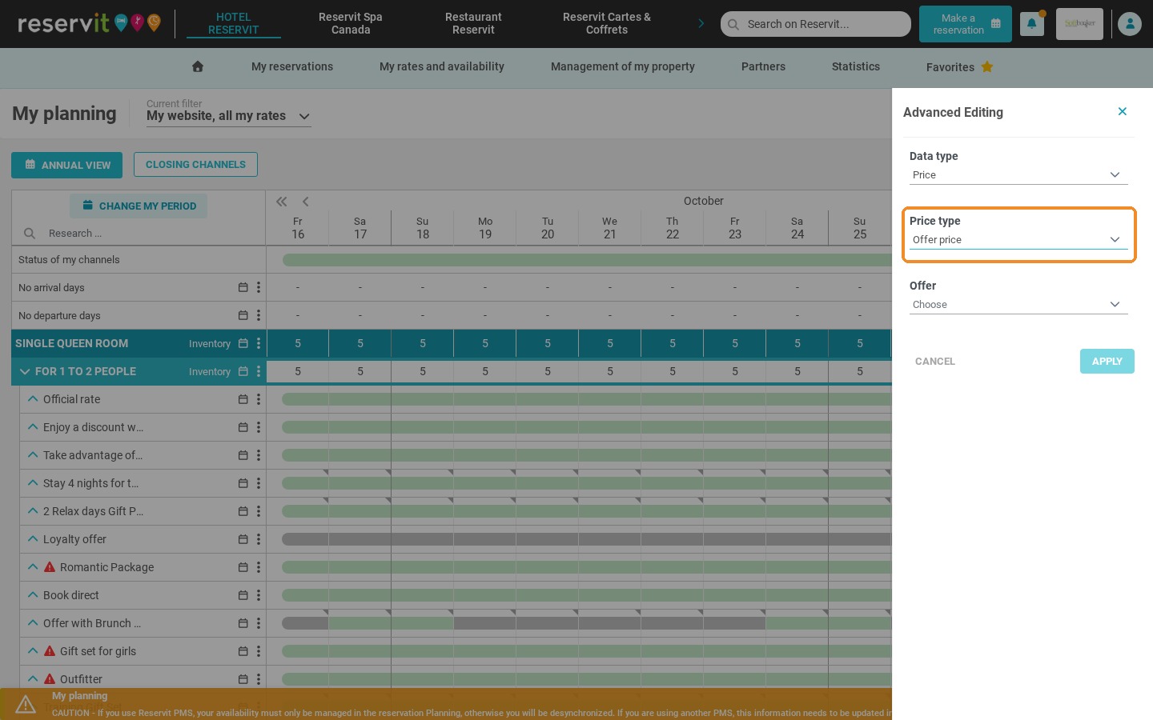Image resolution: width=1153 pixels, height=720 pixels.
Task: Open My rates and availability menu
Action: (442, 66)
